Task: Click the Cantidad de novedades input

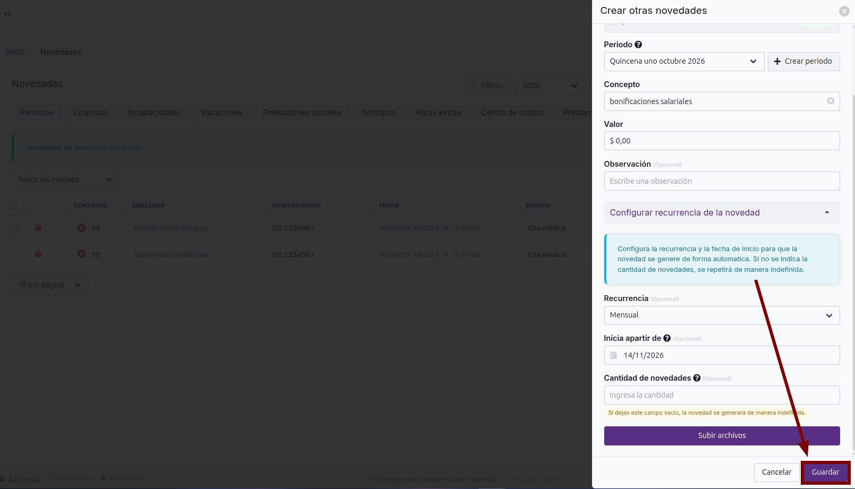Action: click(722, 395)
